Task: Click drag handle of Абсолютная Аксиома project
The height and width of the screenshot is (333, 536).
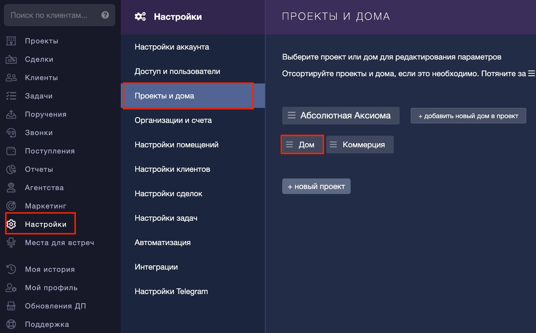Action: 292,115
